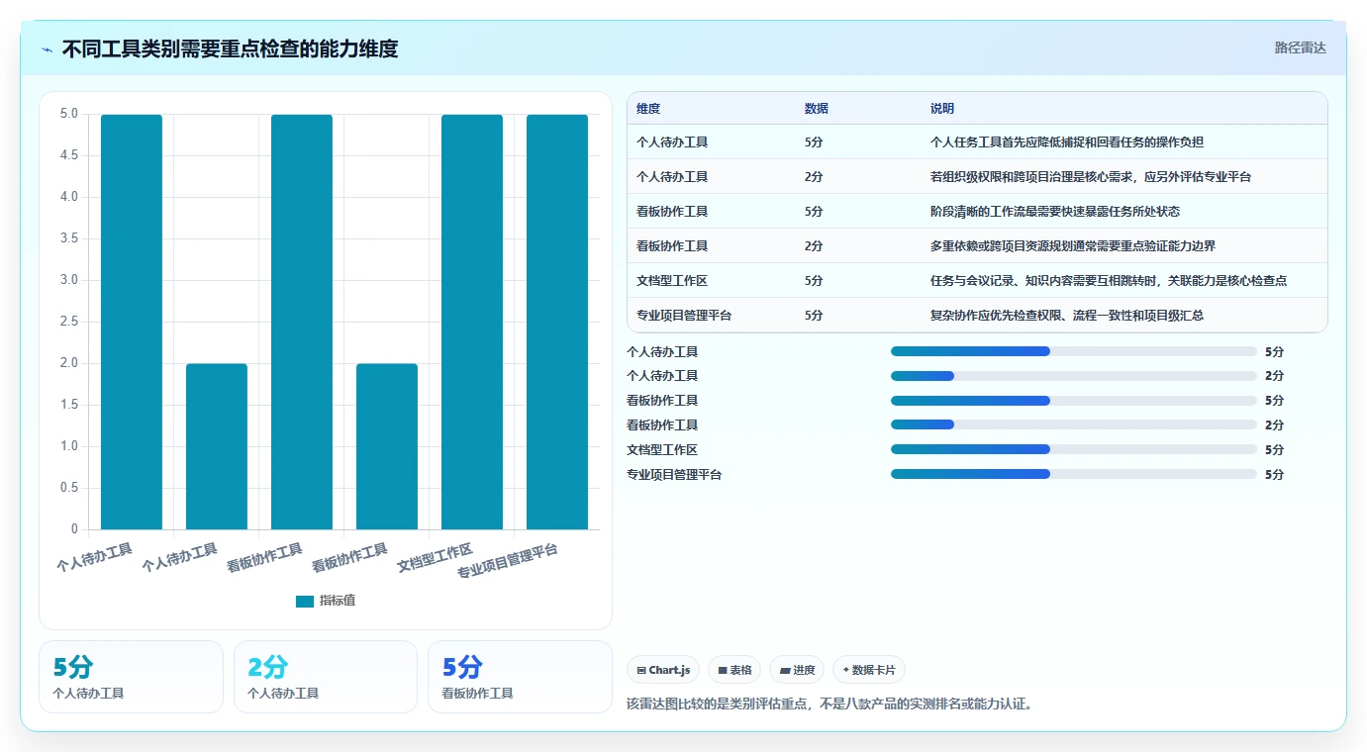Screen dimensions: 1367x752
Task: Click the 维度 column header in the table
Action: click(x=648, y=109)
